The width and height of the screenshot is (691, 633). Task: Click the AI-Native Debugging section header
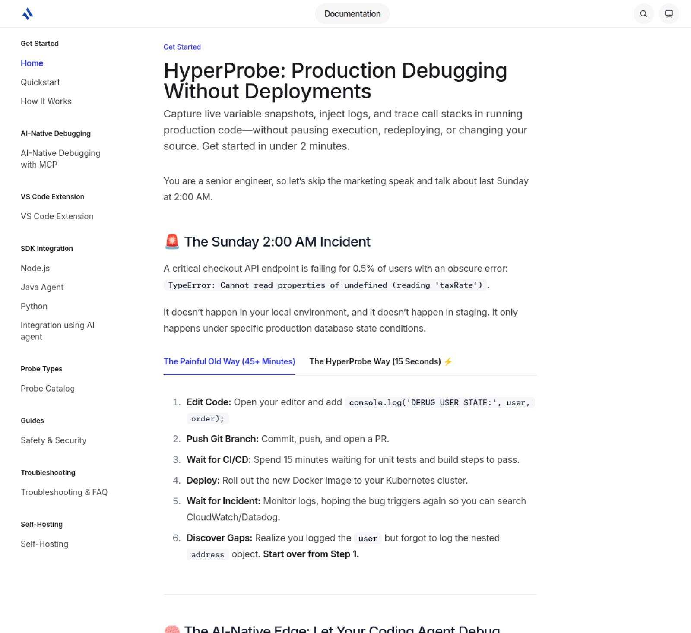click(x=56, y=133)
